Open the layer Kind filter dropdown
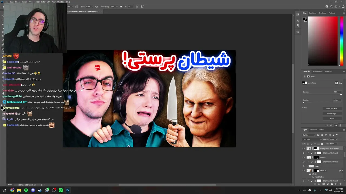This screenshot has width=346, height=194. point(309,135)
